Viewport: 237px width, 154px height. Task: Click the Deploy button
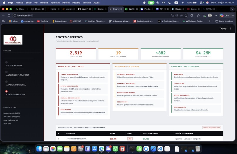[223, 29]
